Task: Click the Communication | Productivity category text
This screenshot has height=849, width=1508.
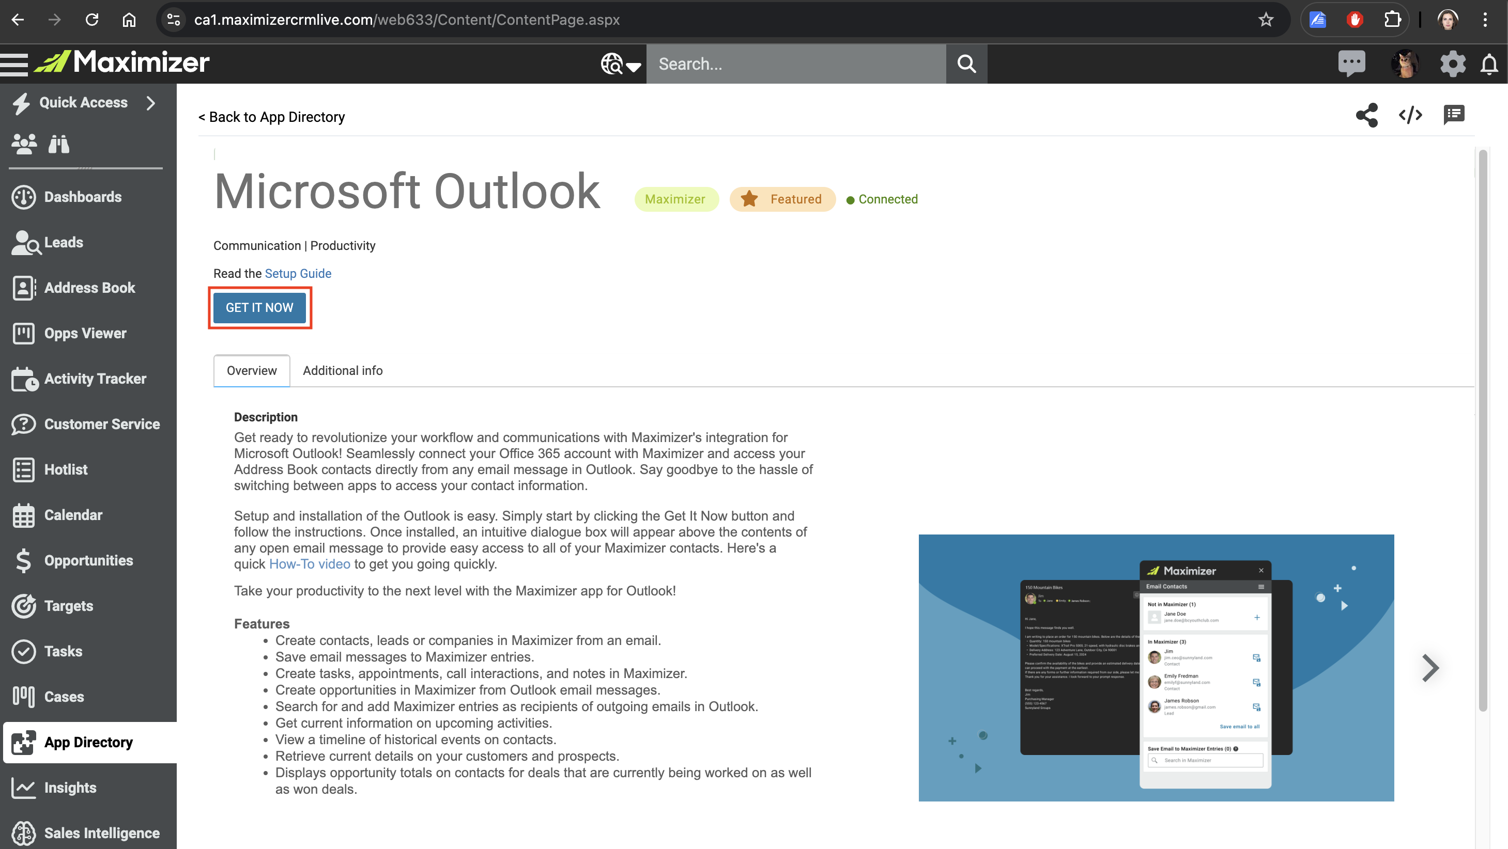Action: pyautogui.click(x=295, y=246)
